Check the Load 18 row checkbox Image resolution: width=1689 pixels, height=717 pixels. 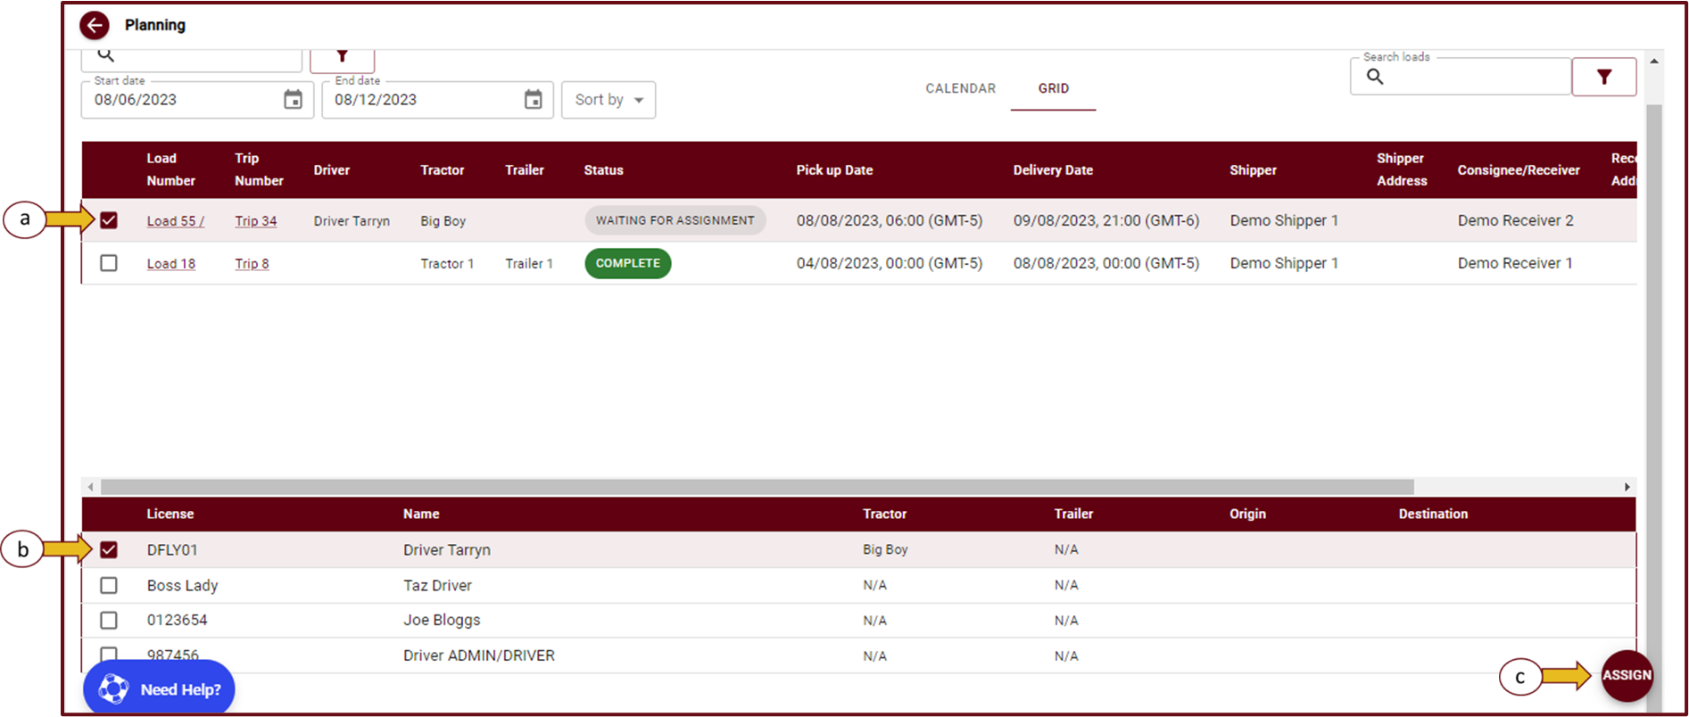[109, 263]
